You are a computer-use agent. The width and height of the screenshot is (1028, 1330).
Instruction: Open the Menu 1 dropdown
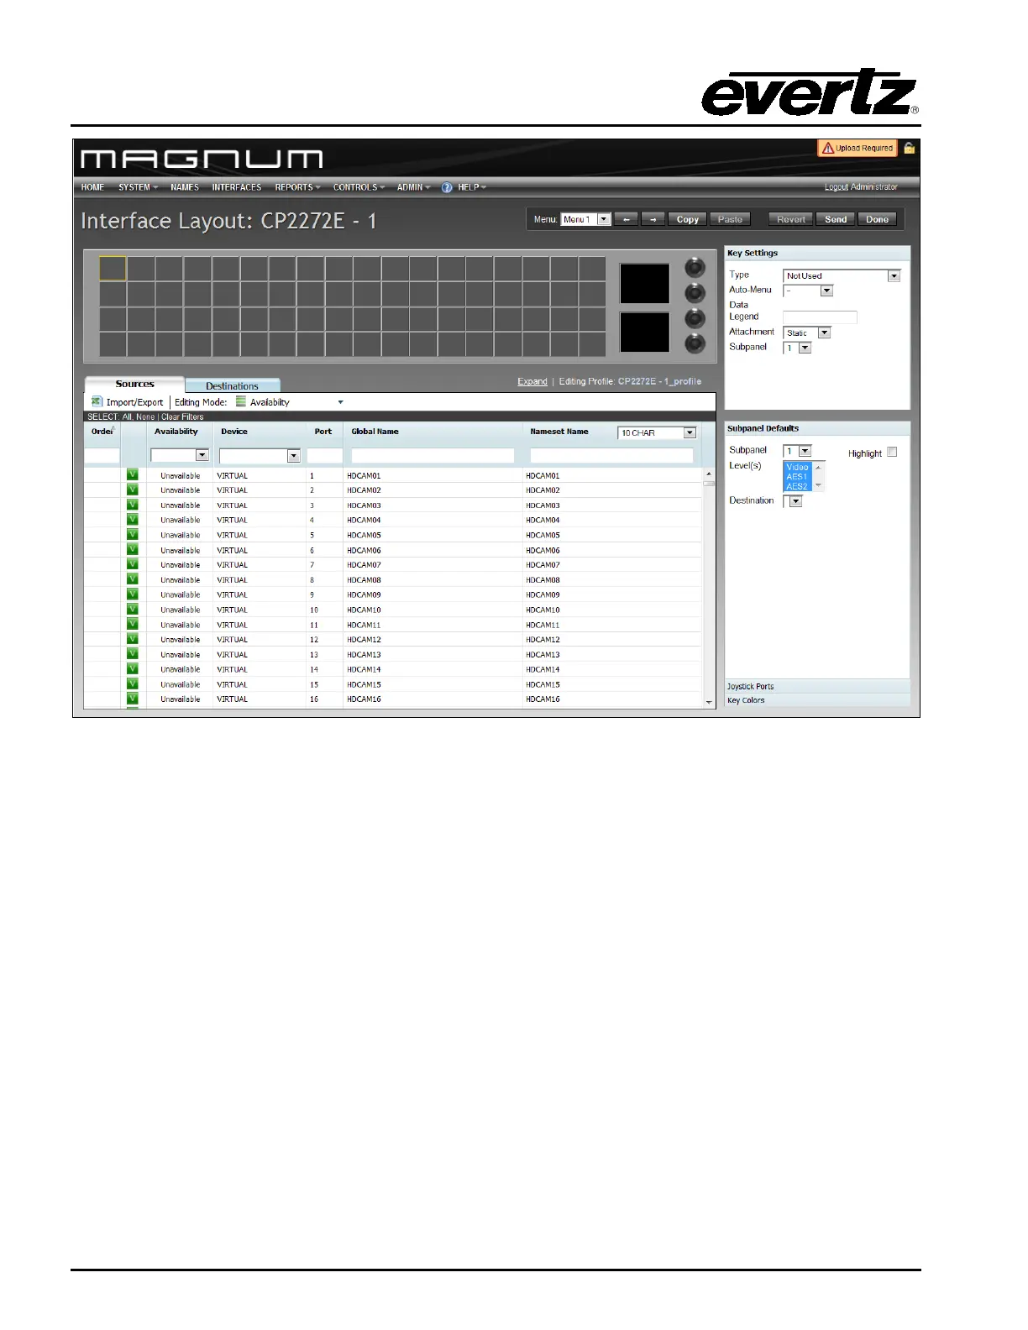coord(585,219)
